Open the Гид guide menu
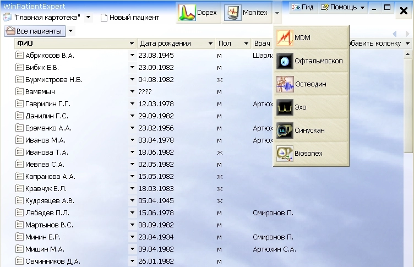This screenshot has height=267, width=414. pyautogui.click(x=303, y=8)
